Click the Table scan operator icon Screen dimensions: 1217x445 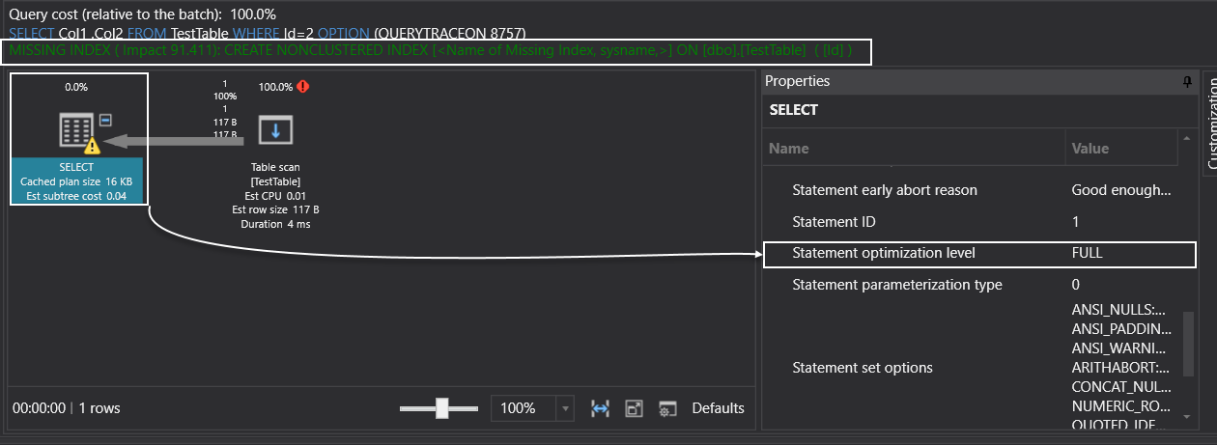(x=274, y=130)
